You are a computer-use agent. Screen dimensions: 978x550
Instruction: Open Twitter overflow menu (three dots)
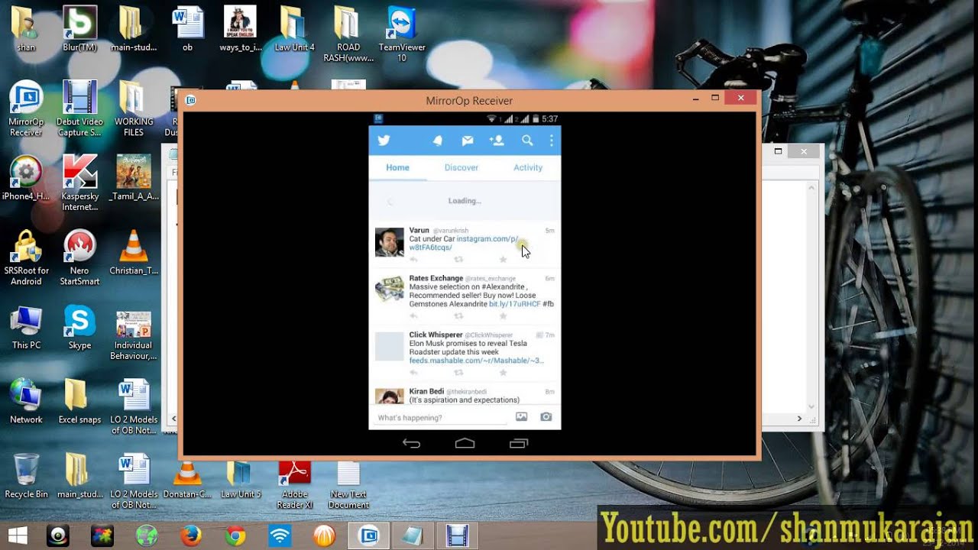[x=551, y=141]
